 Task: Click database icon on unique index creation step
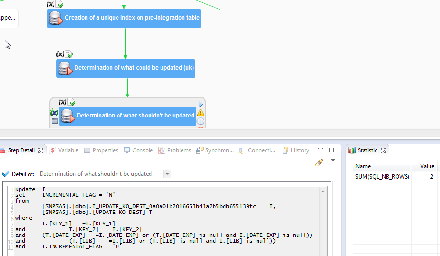(55, 18)
